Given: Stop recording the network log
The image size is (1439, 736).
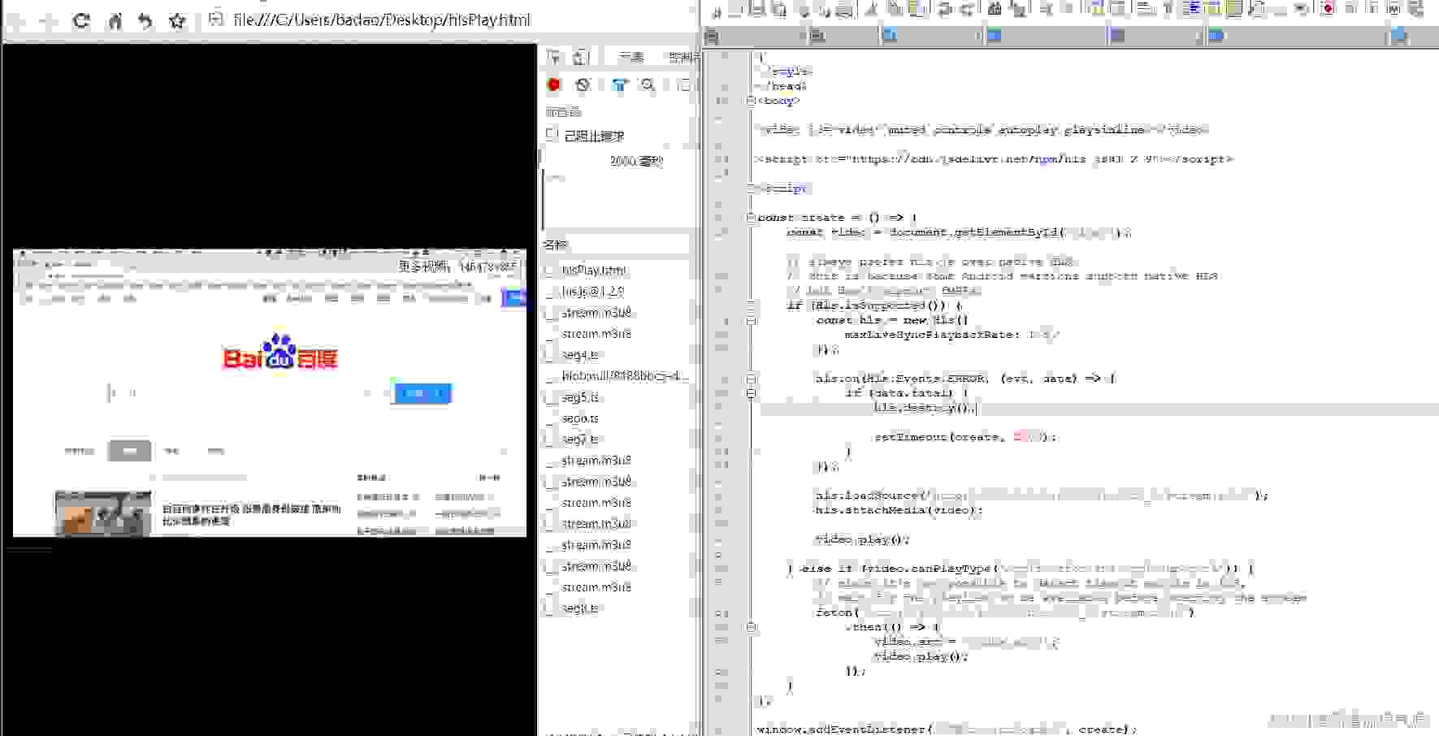Looking at the screenshot, I should (554, 84).
